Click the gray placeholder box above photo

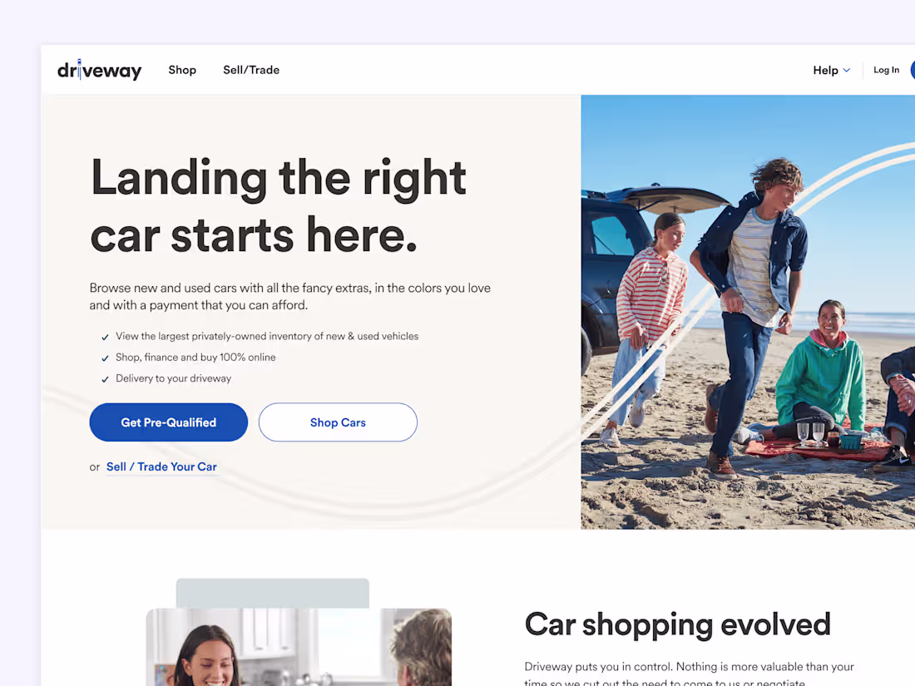tap(273, 593)
